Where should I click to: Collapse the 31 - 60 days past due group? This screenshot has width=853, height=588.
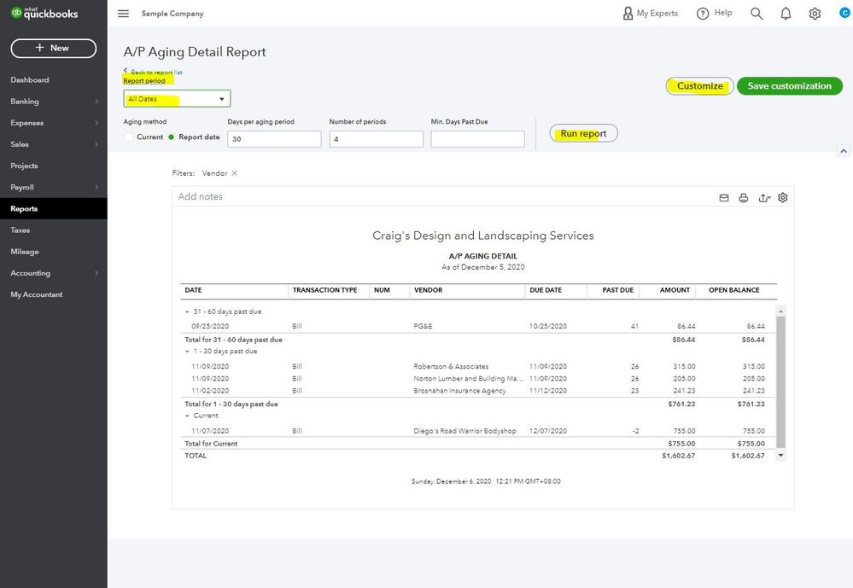187,311
